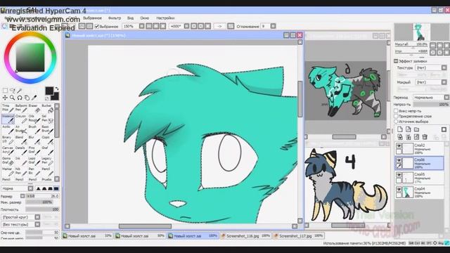
Task: Adjust the brush Размер size slider
Action: [x=42, y=196]
